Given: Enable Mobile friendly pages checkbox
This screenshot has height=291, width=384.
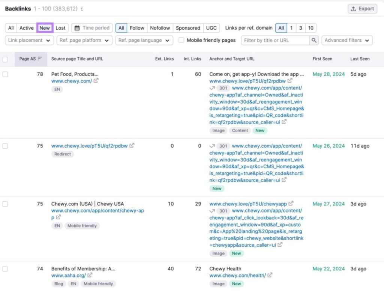Looking at the screenshot, I should point(181,40).
